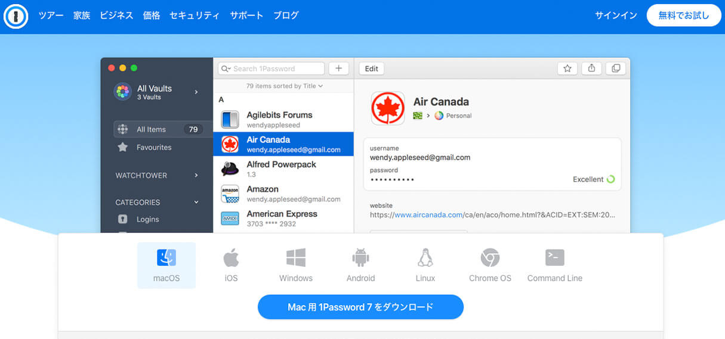This screenshot has height=339, width=725.
Task: Select the Agilebits Forums item
Action: click(x=283, y=119)
